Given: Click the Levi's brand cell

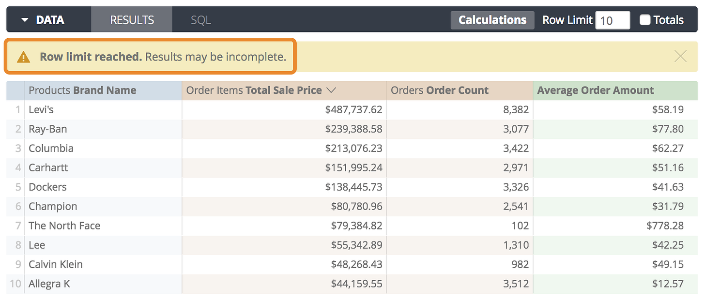Looking at the screenshot, I should tap(103, 110).
